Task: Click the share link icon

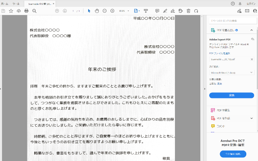Action: 239,11
